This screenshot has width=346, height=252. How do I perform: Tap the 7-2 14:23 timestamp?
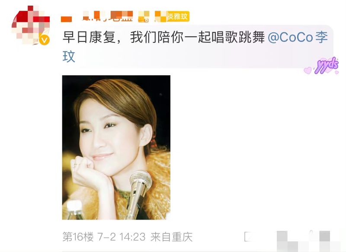(x=122, y=237)
